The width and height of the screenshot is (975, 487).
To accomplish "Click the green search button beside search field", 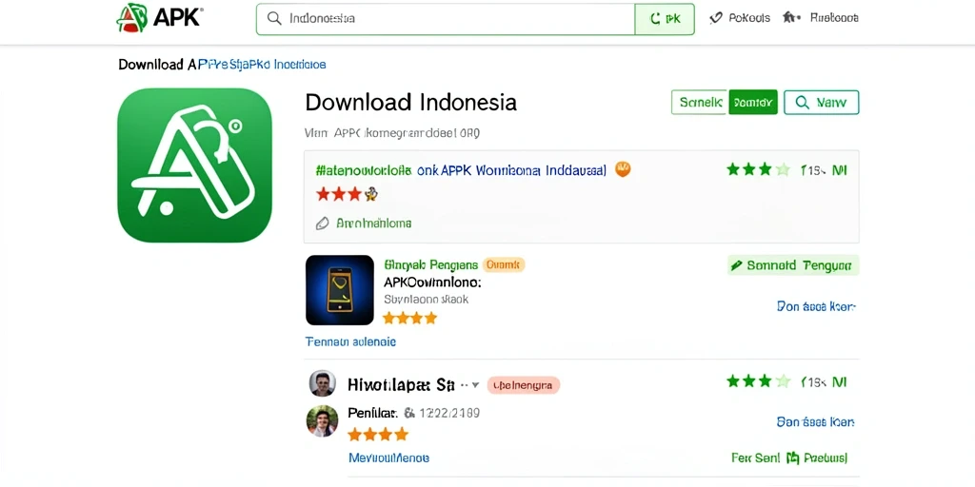I will click(x=664, y=19).
